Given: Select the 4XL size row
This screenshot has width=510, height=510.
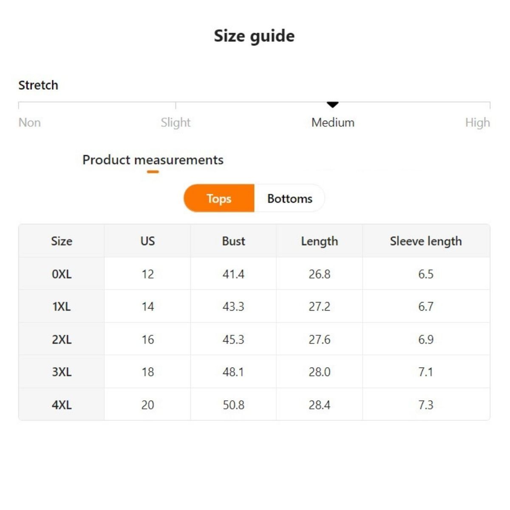Looking at the screenshot, I should [62, 405].
